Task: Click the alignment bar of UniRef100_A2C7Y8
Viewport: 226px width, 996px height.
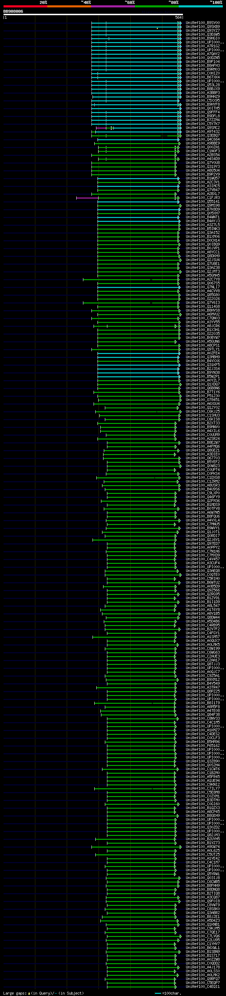Action: point(131,279)
